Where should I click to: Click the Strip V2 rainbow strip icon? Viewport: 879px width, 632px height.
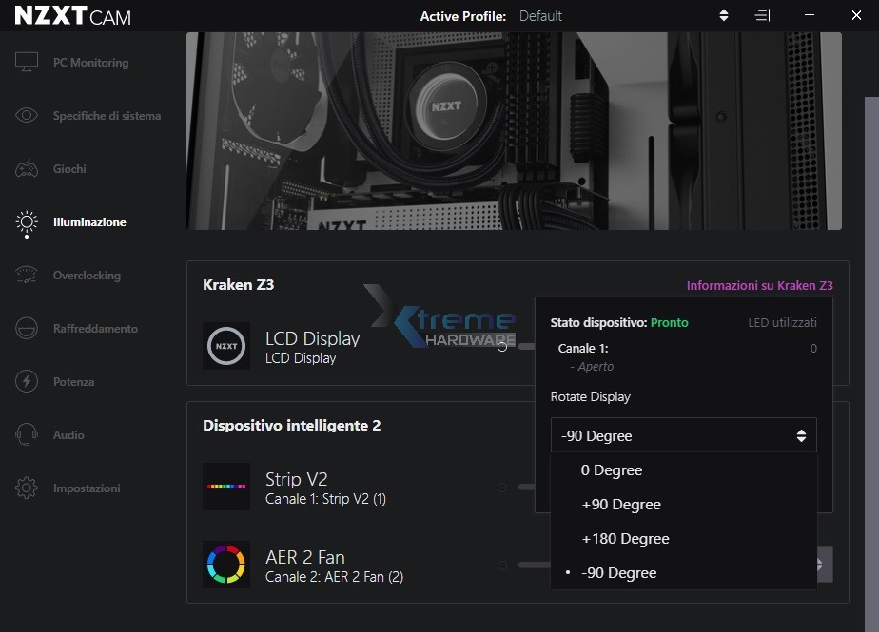(x=226, y=487)
